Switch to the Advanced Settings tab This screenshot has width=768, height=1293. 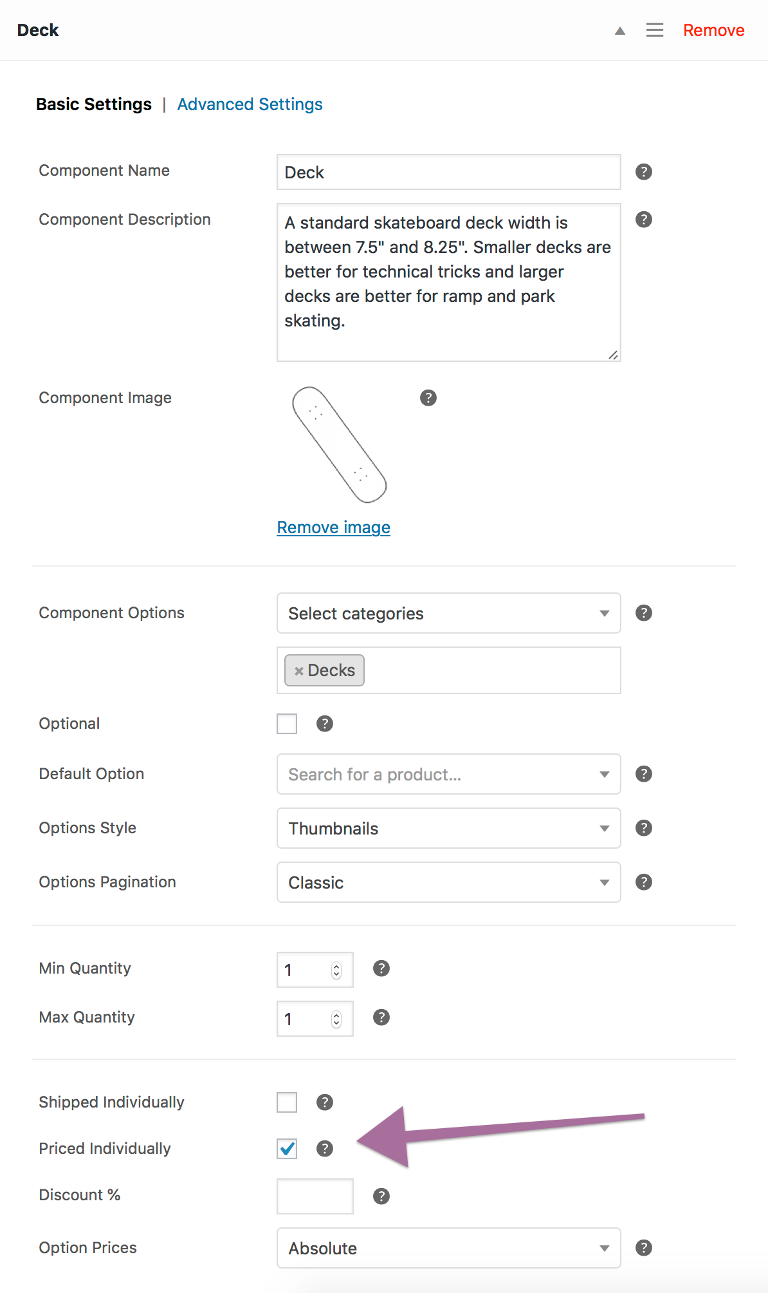tap(250, 104)
